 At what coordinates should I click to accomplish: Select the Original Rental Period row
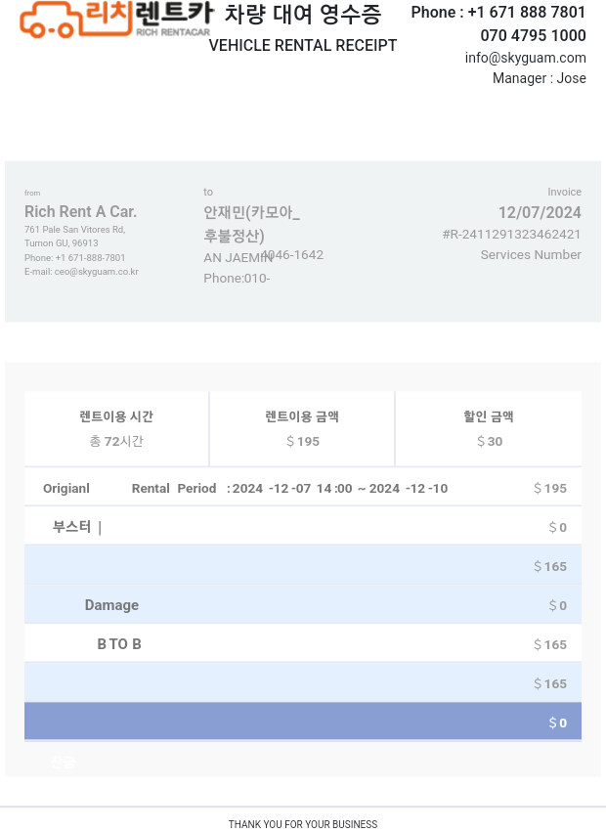click(x=303, y=488)
